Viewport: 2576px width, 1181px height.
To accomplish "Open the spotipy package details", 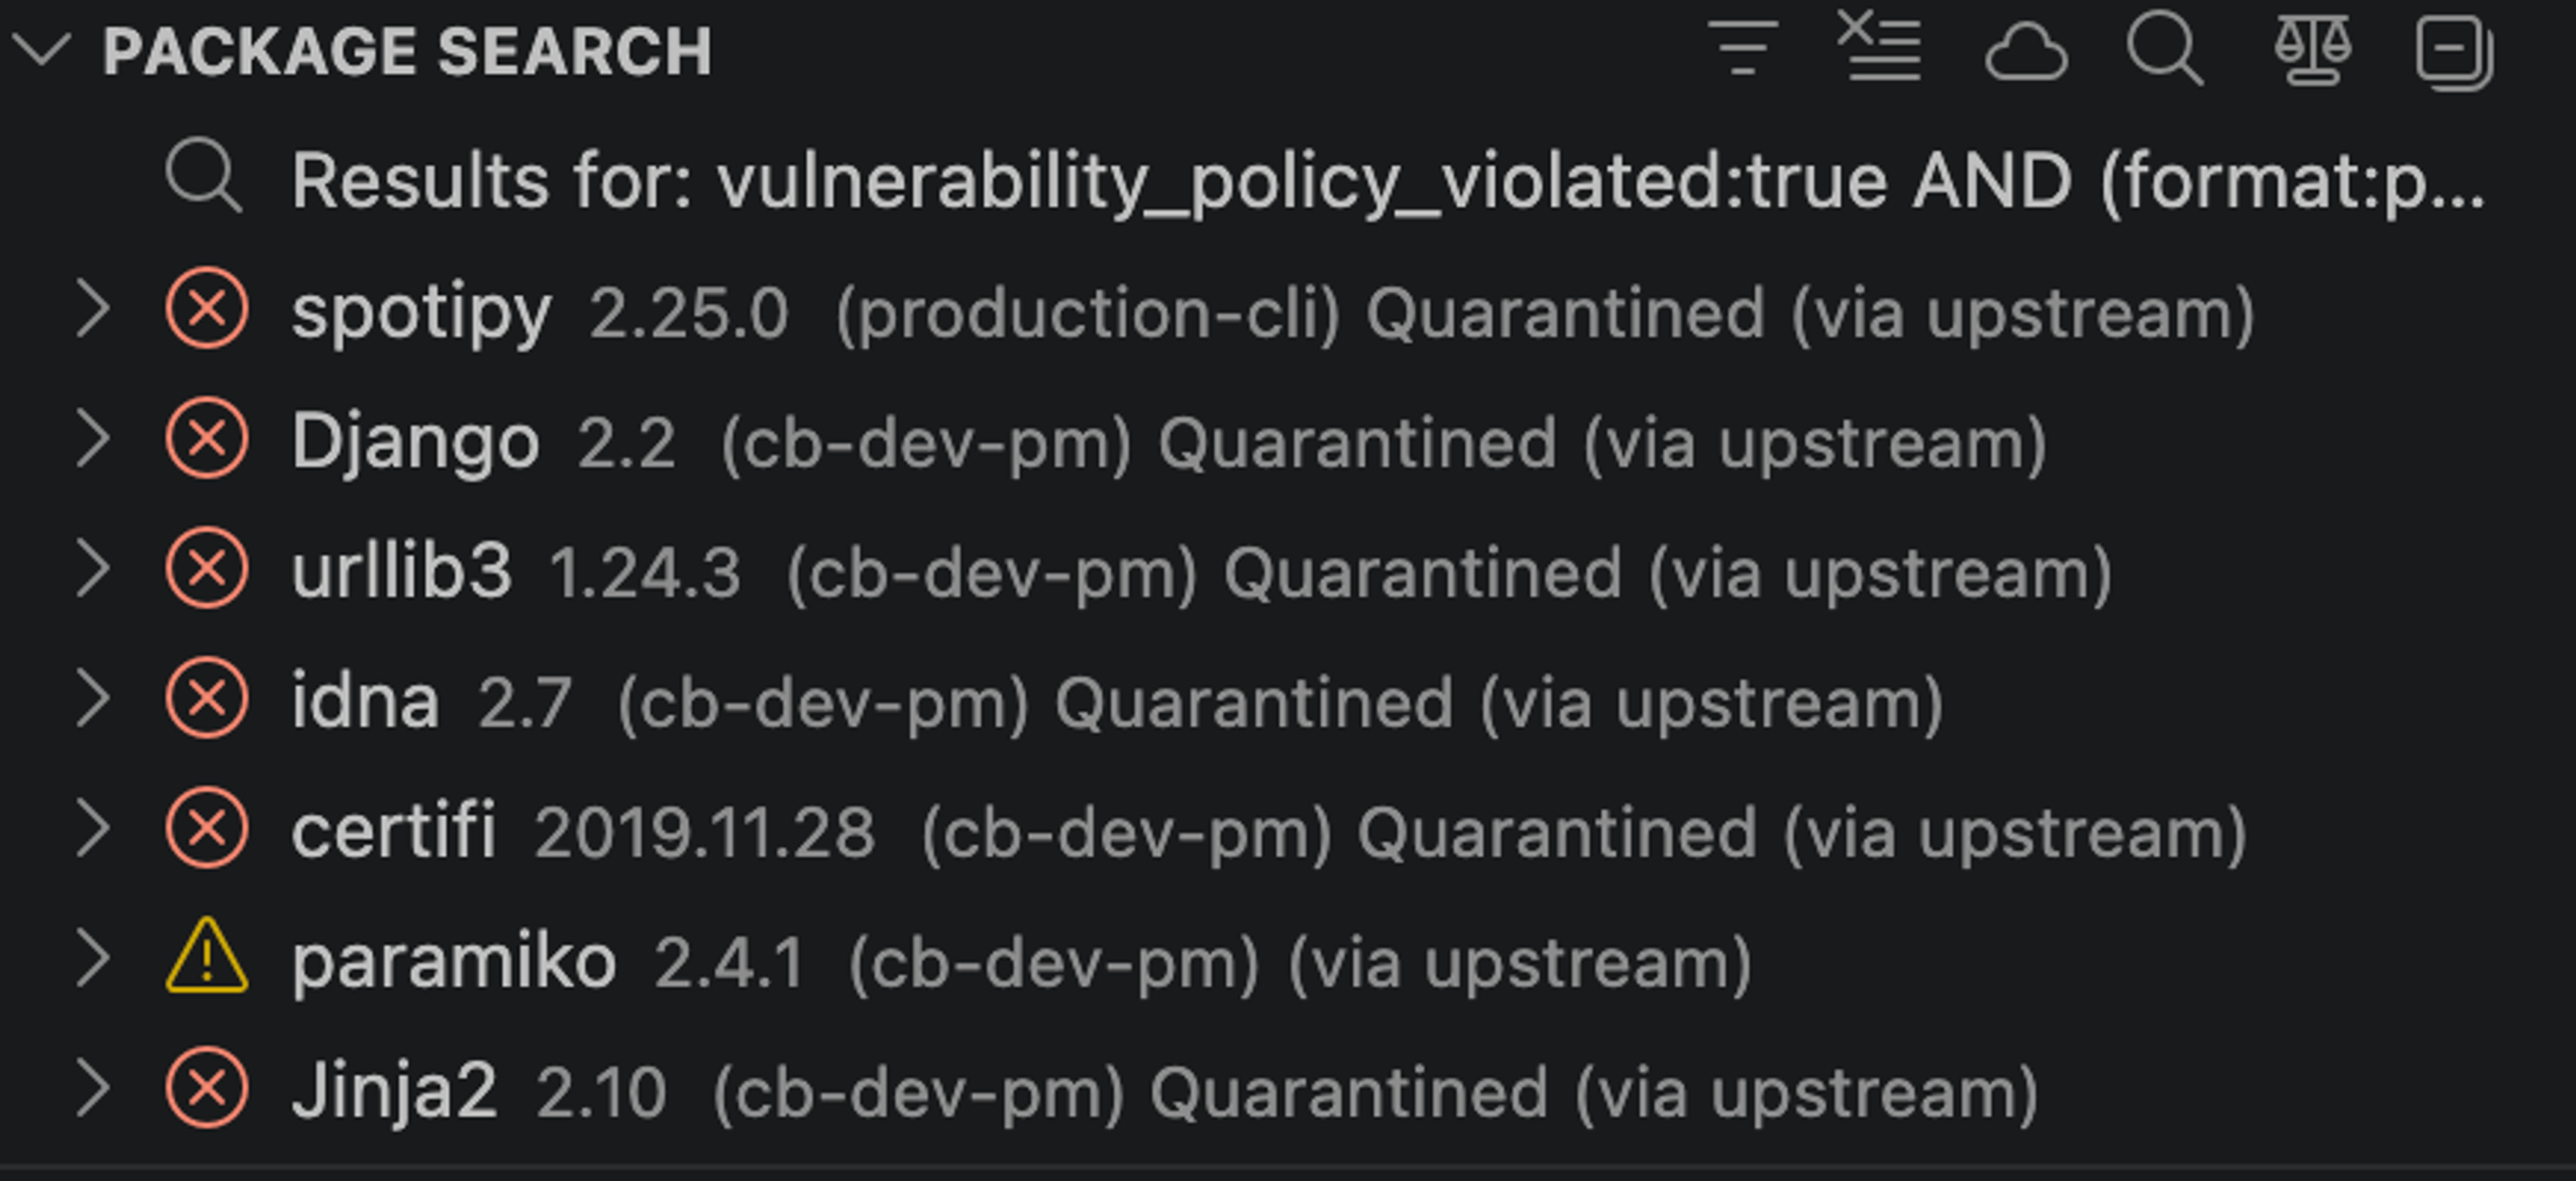I will pos(420,310).
